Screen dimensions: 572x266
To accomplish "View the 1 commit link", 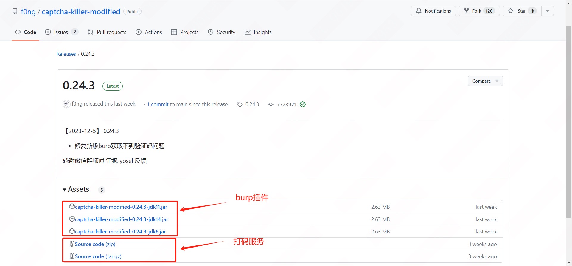I will (x=158, y=104).
